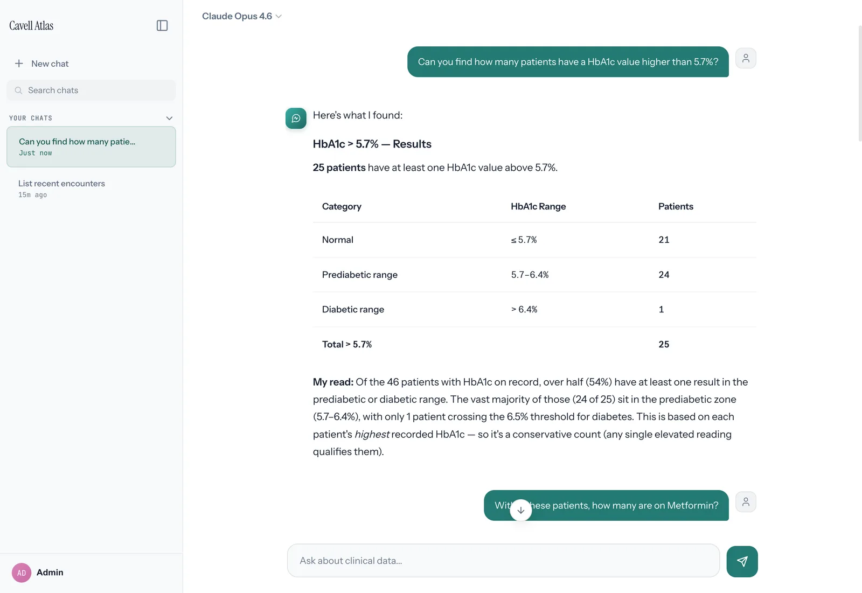Screen dimensions: 862x593
Task: Click the plus icon beside New chat
Action: [19, 64]
